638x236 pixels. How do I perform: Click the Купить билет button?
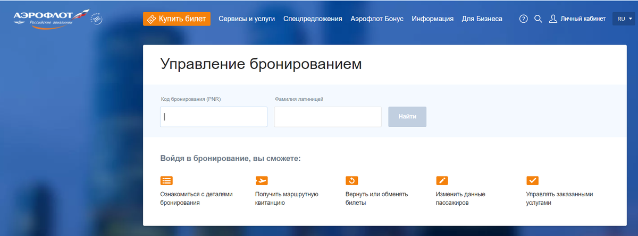(177, 19)
